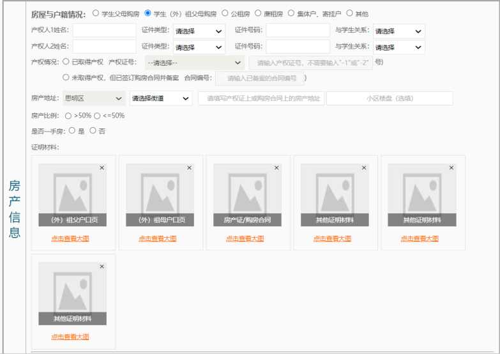Expand the 请选择街道 street selector

[x=160, y=98]
